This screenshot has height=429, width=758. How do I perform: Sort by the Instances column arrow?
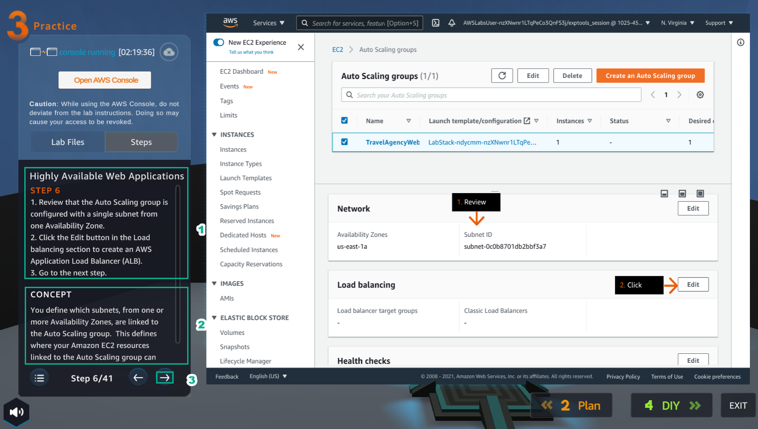point(590,121)
